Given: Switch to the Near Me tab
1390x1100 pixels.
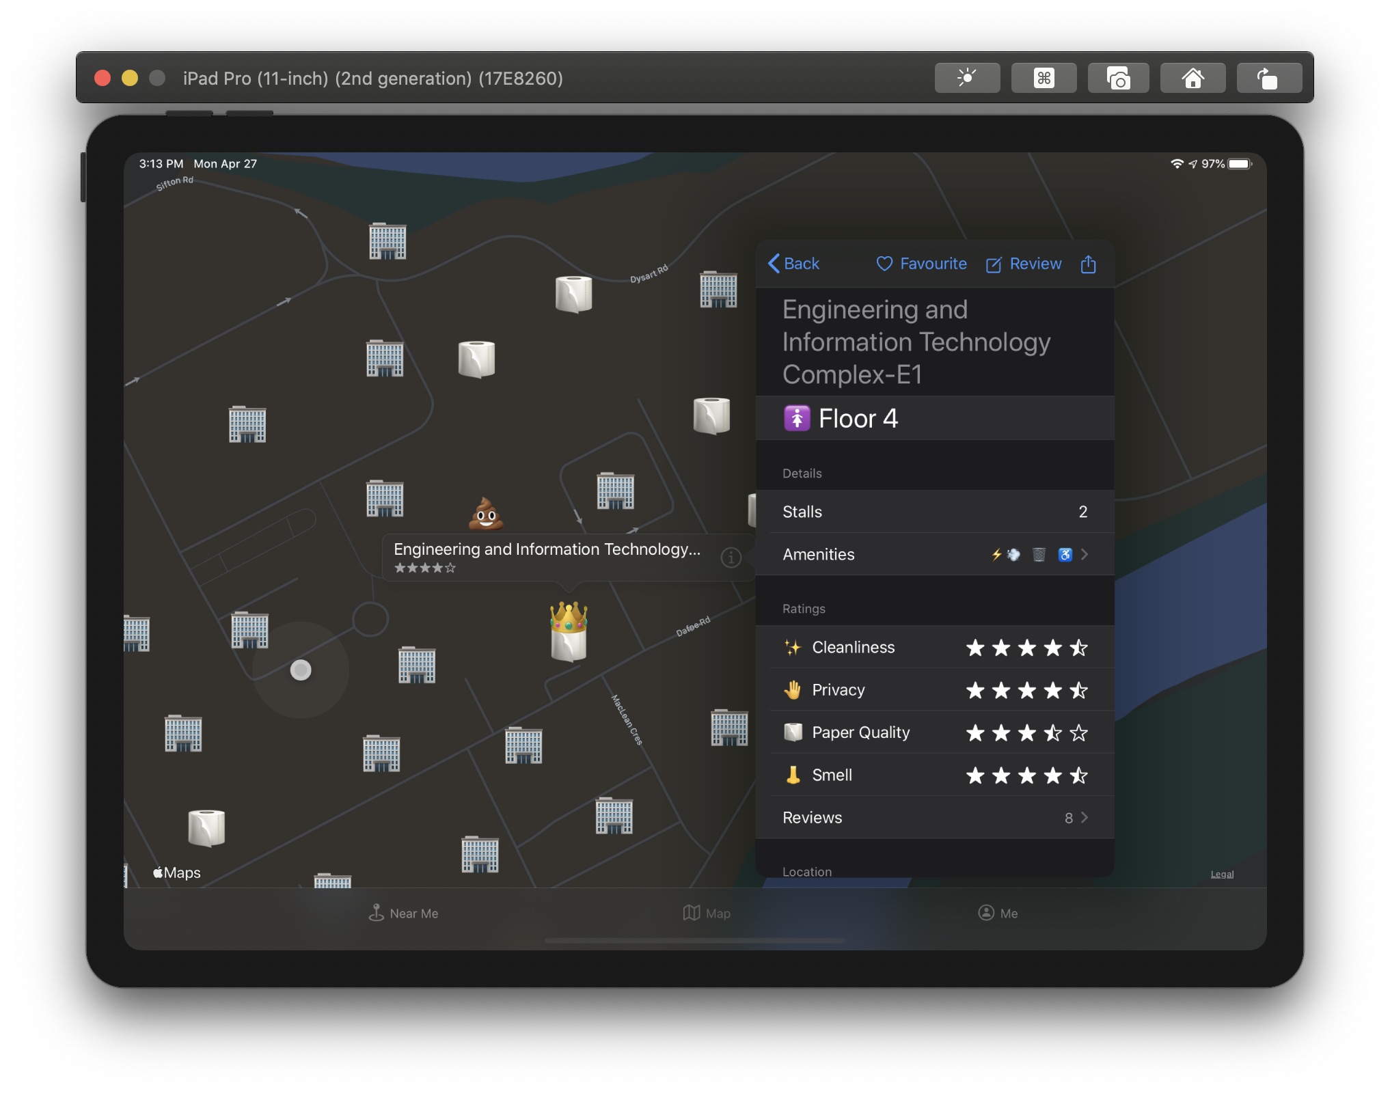Looking at the screenshot, I should coord(403,913).
